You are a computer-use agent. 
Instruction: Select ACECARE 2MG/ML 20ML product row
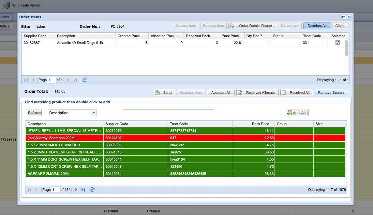click(185, 174)
